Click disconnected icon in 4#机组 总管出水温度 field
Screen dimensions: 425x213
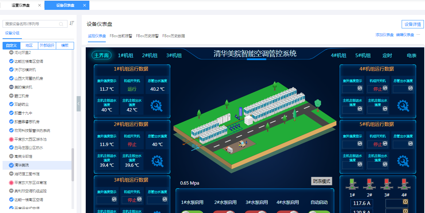[x=410, y=88]
